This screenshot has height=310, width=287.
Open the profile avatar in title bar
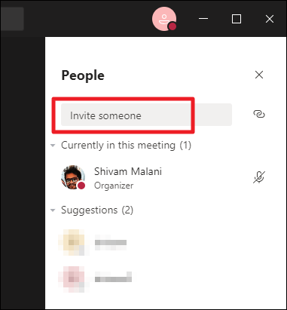[164, 19]
